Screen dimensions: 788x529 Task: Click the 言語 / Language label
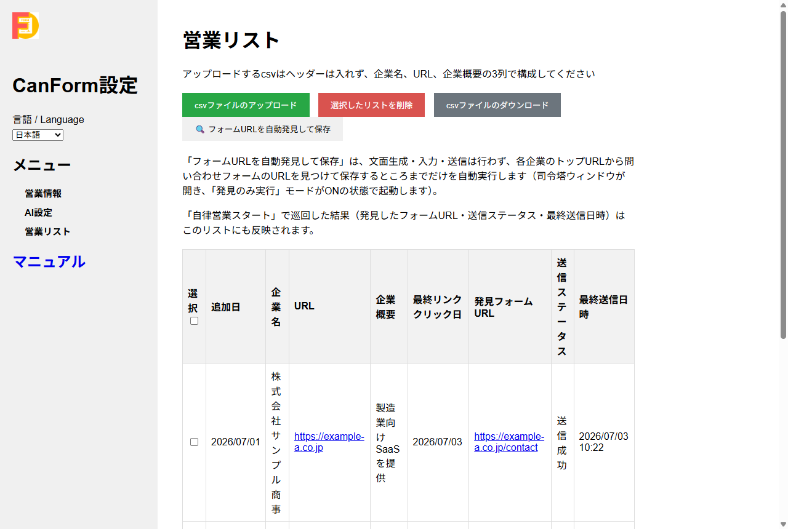[49, 119]
